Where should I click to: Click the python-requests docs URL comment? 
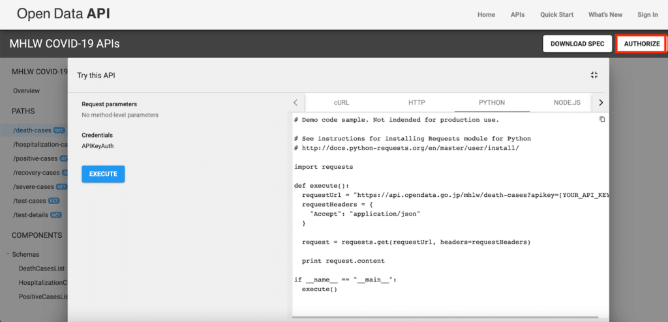(406, 148)
